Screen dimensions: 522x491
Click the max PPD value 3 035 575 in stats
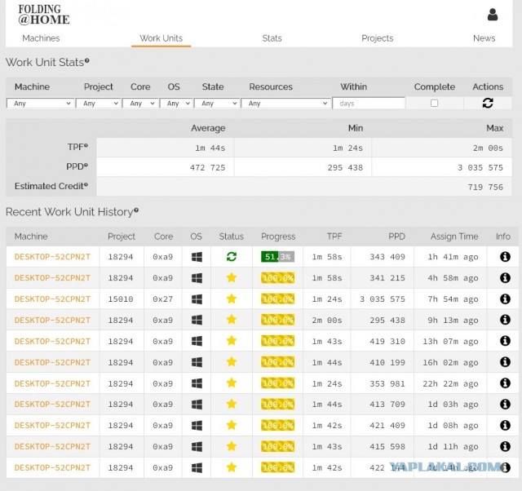click(480, 167)
